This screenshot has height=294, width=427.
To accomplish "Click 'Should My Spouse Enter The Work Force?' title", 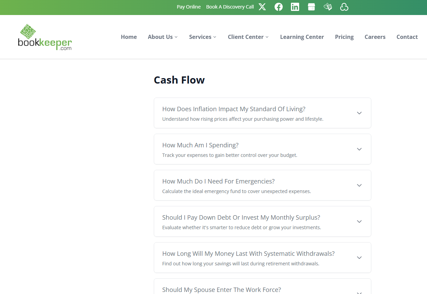I will 222,290.
